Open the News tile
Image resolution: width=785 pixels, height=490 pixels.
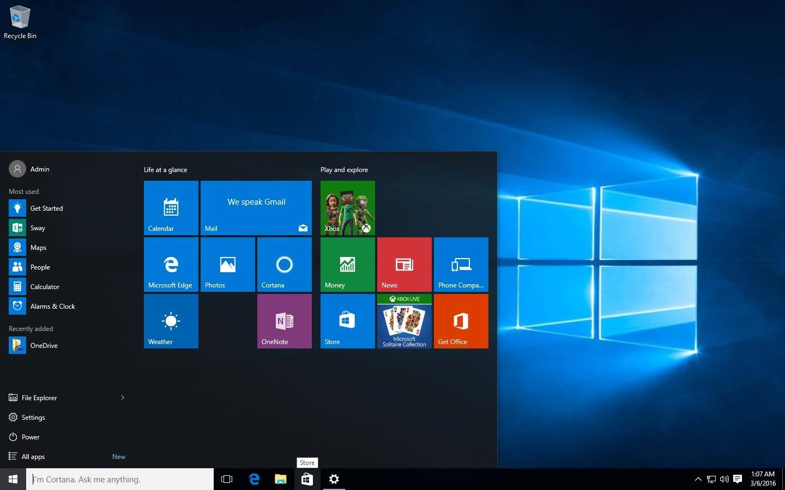(404, 265)
